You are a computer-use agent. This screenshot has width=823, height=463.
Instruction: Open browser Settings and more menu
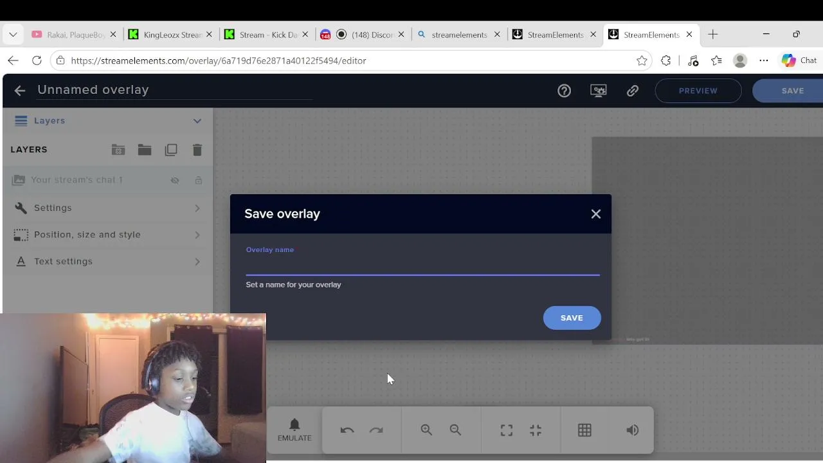coord(764,60)
